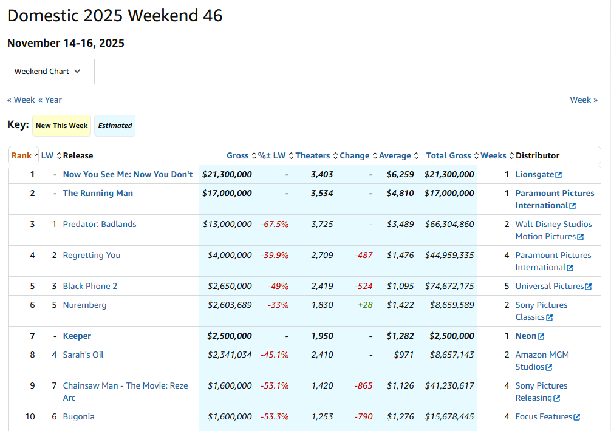Click external link icon after Sony Pictures Releasing
This screenshot has height=431, width=611.
tap(556, 398)
